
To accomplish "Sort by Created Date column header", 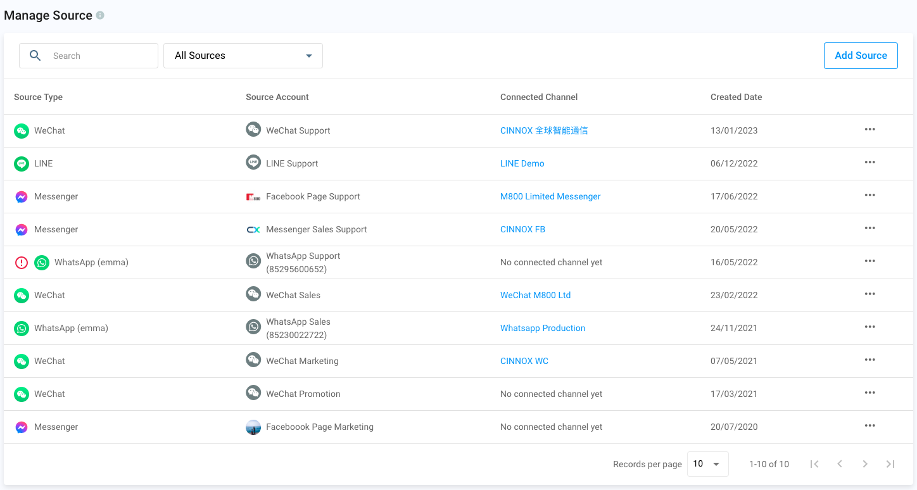I will click(736, 97).
